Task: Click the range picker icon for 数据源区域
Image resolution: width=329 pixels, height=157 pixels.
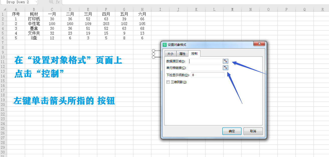Action: point(226,61)
